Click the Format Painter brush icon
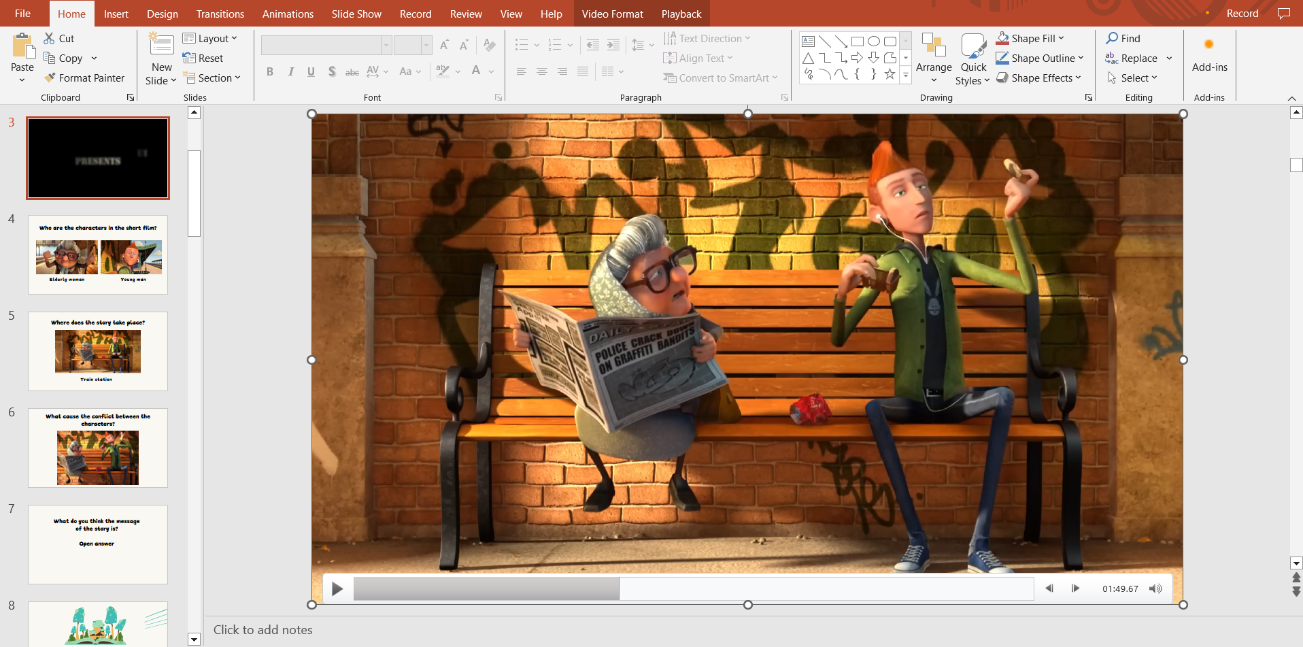The height and width of the screenshot is (647, 1303). pos(50,78)
